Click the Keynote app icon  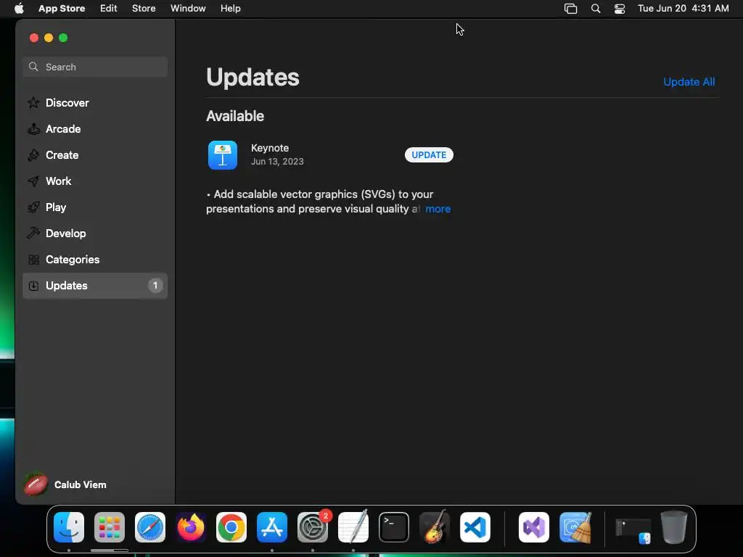[x=223, y=155]
